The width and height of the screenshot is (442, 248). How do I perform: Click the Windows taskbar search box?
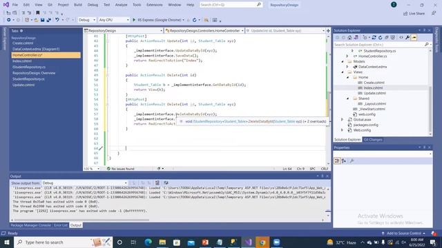63,242
